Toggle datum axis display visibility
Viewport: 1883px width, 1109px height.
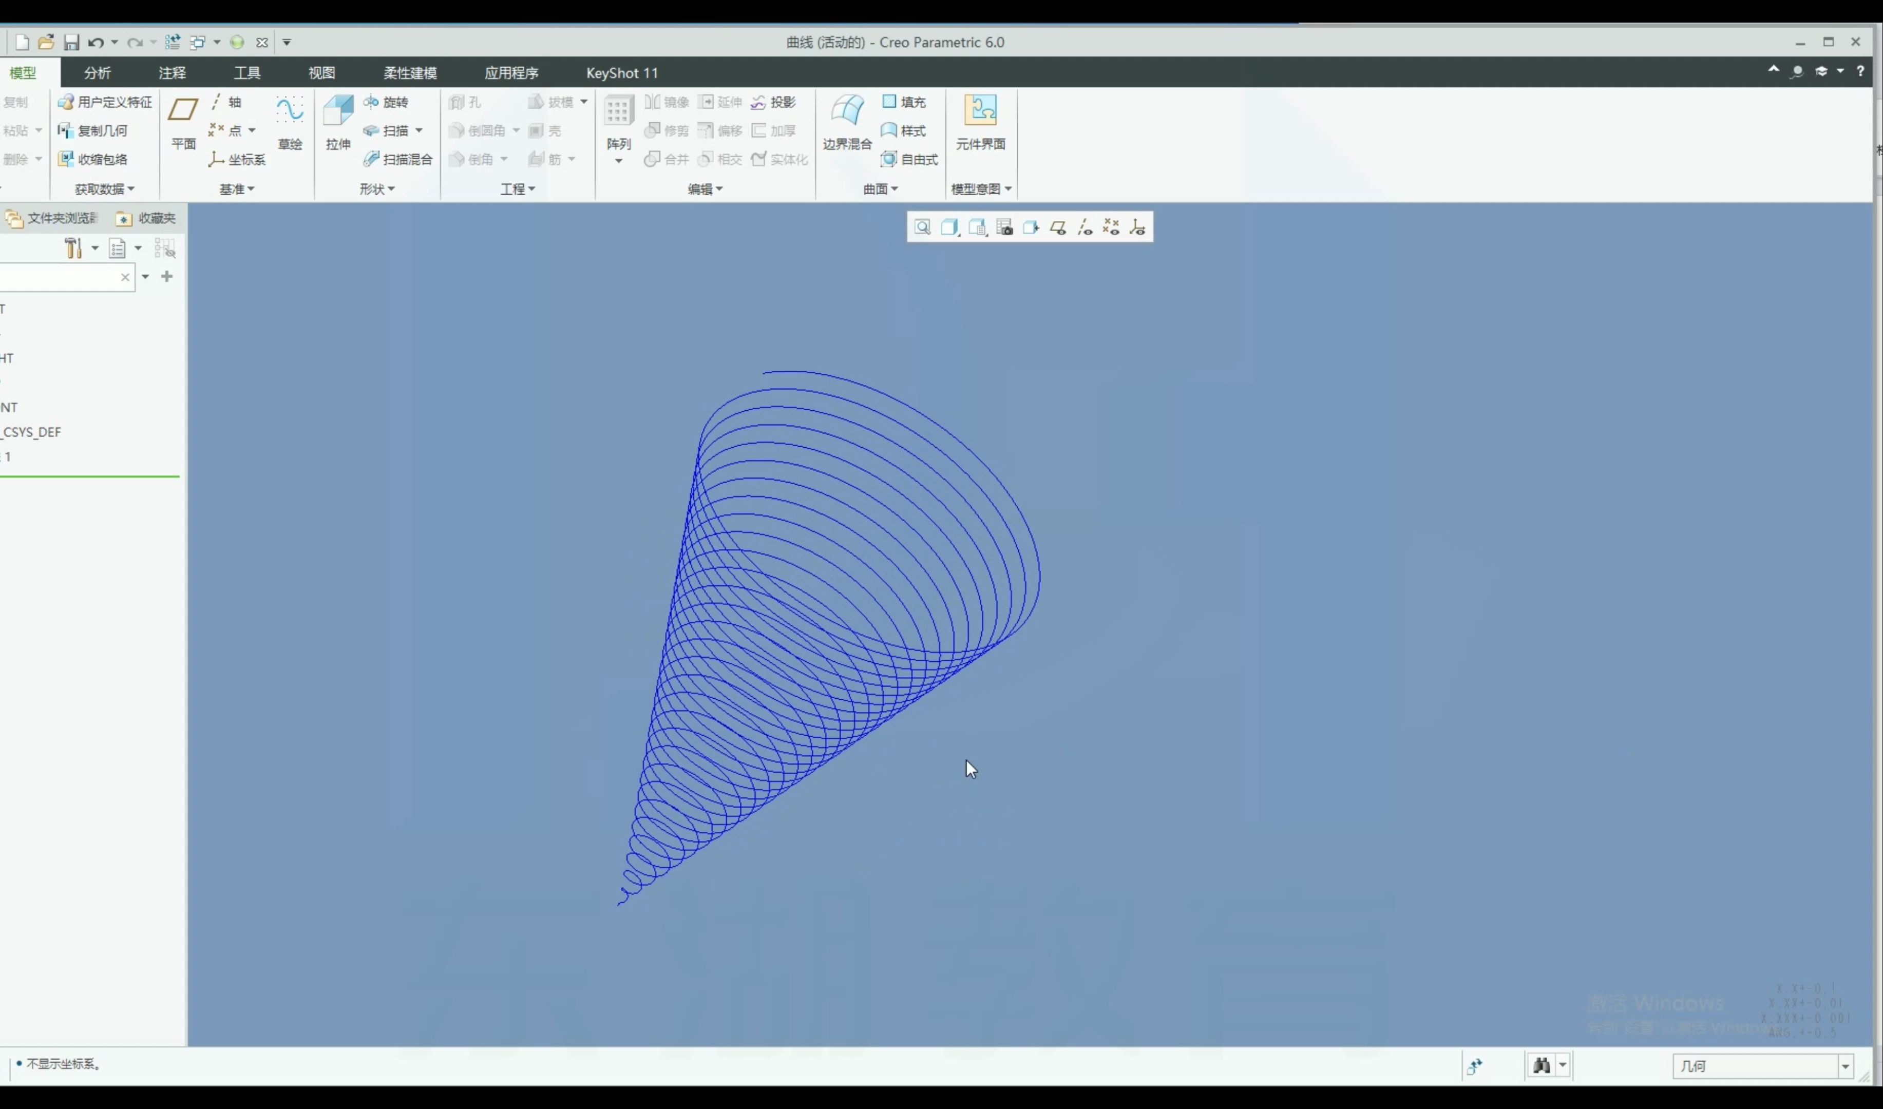tap(1085, 227)
